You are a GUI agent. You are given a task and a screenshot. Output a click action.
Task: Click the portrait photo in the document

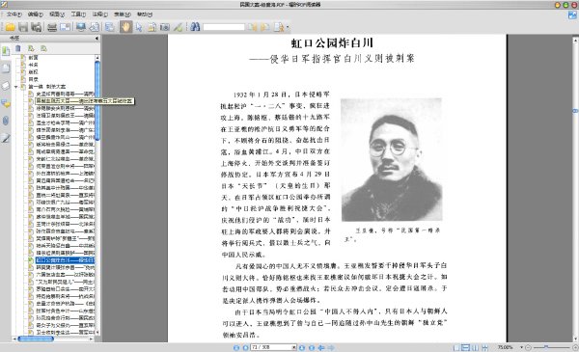[x=392, y=160]
